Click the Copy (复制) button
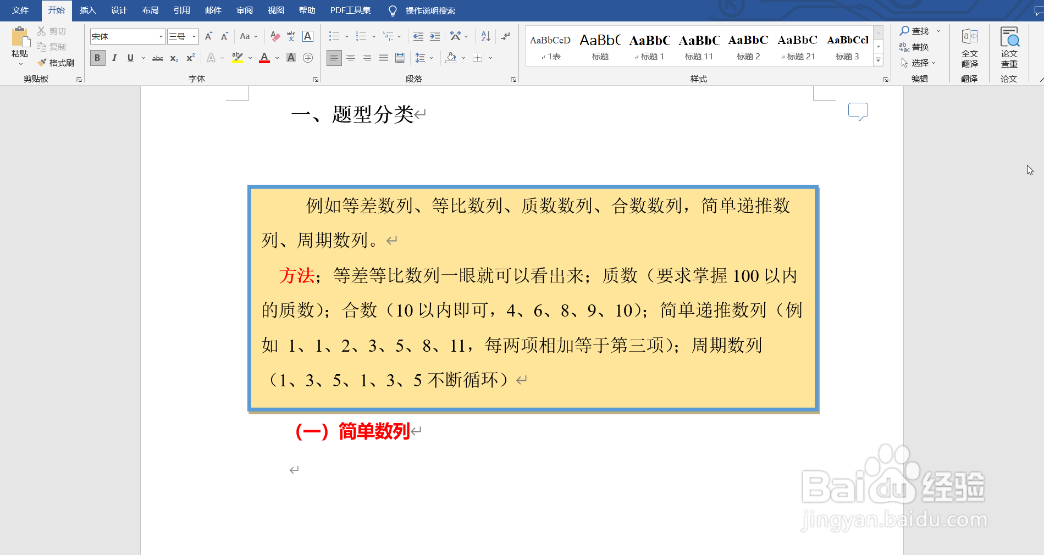This screenshot has height=555, width=1044. coord(52,47)
